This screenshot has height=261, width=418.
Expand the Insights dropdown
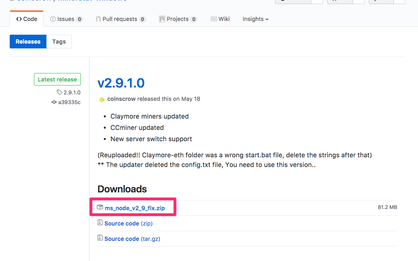255,19
